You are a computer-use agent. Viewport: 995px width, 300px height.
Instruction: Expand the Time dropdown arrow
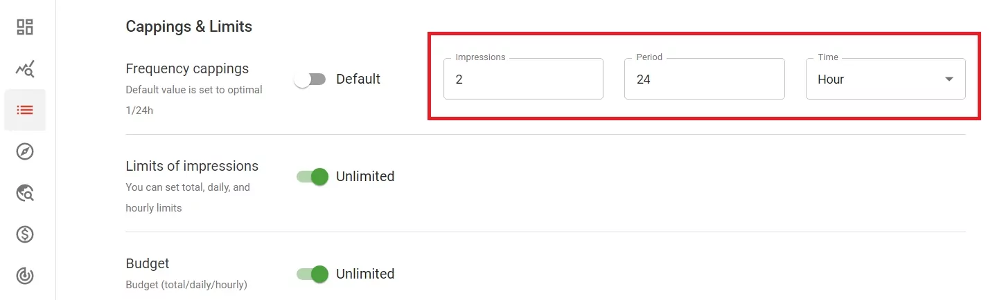tap(949, 79)
